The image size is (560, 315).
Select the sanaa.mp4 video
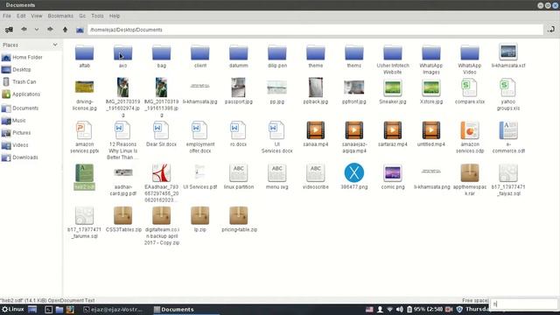316,134
